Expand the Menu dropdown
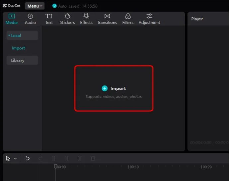Screen dimensions: 229x181 click(35, 6)
